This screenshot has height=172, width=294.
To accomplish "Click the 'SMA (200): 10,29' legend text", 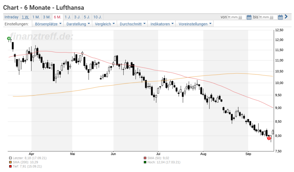I will [25, 162].
